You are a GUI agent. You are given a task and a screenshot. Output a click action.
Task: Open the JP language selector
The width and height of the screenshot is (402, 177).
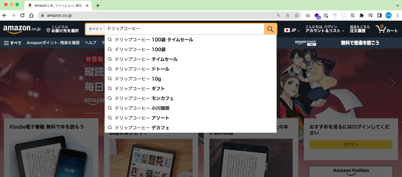(292, 30)
